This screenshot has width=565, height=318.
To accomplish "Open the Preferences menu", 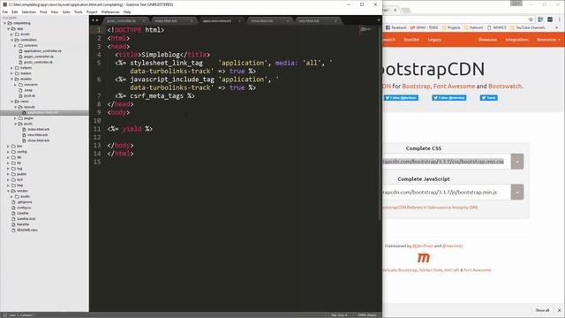I will point(110,11).
